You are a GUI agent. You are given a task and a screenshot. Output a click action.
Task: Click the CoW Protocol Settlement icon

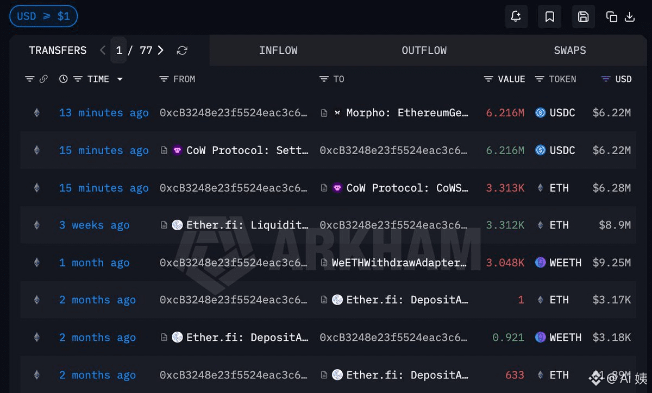pos(177,150)
